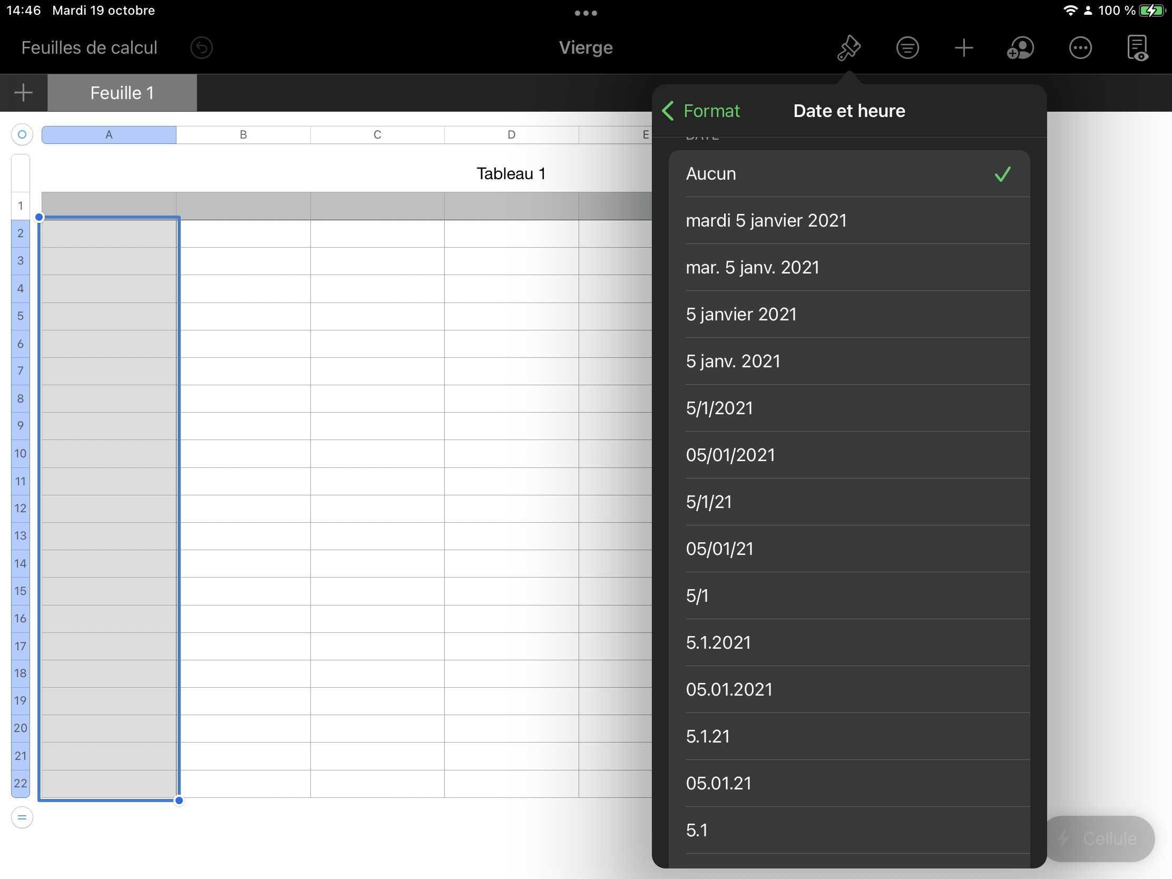
Task: Switch to the Feuille 1 tab
Action: pos(122,93)
